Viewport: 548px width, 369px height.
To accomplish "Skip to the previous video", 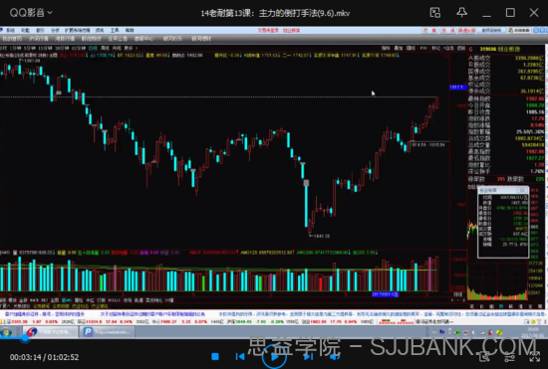I will click(240, 356).
